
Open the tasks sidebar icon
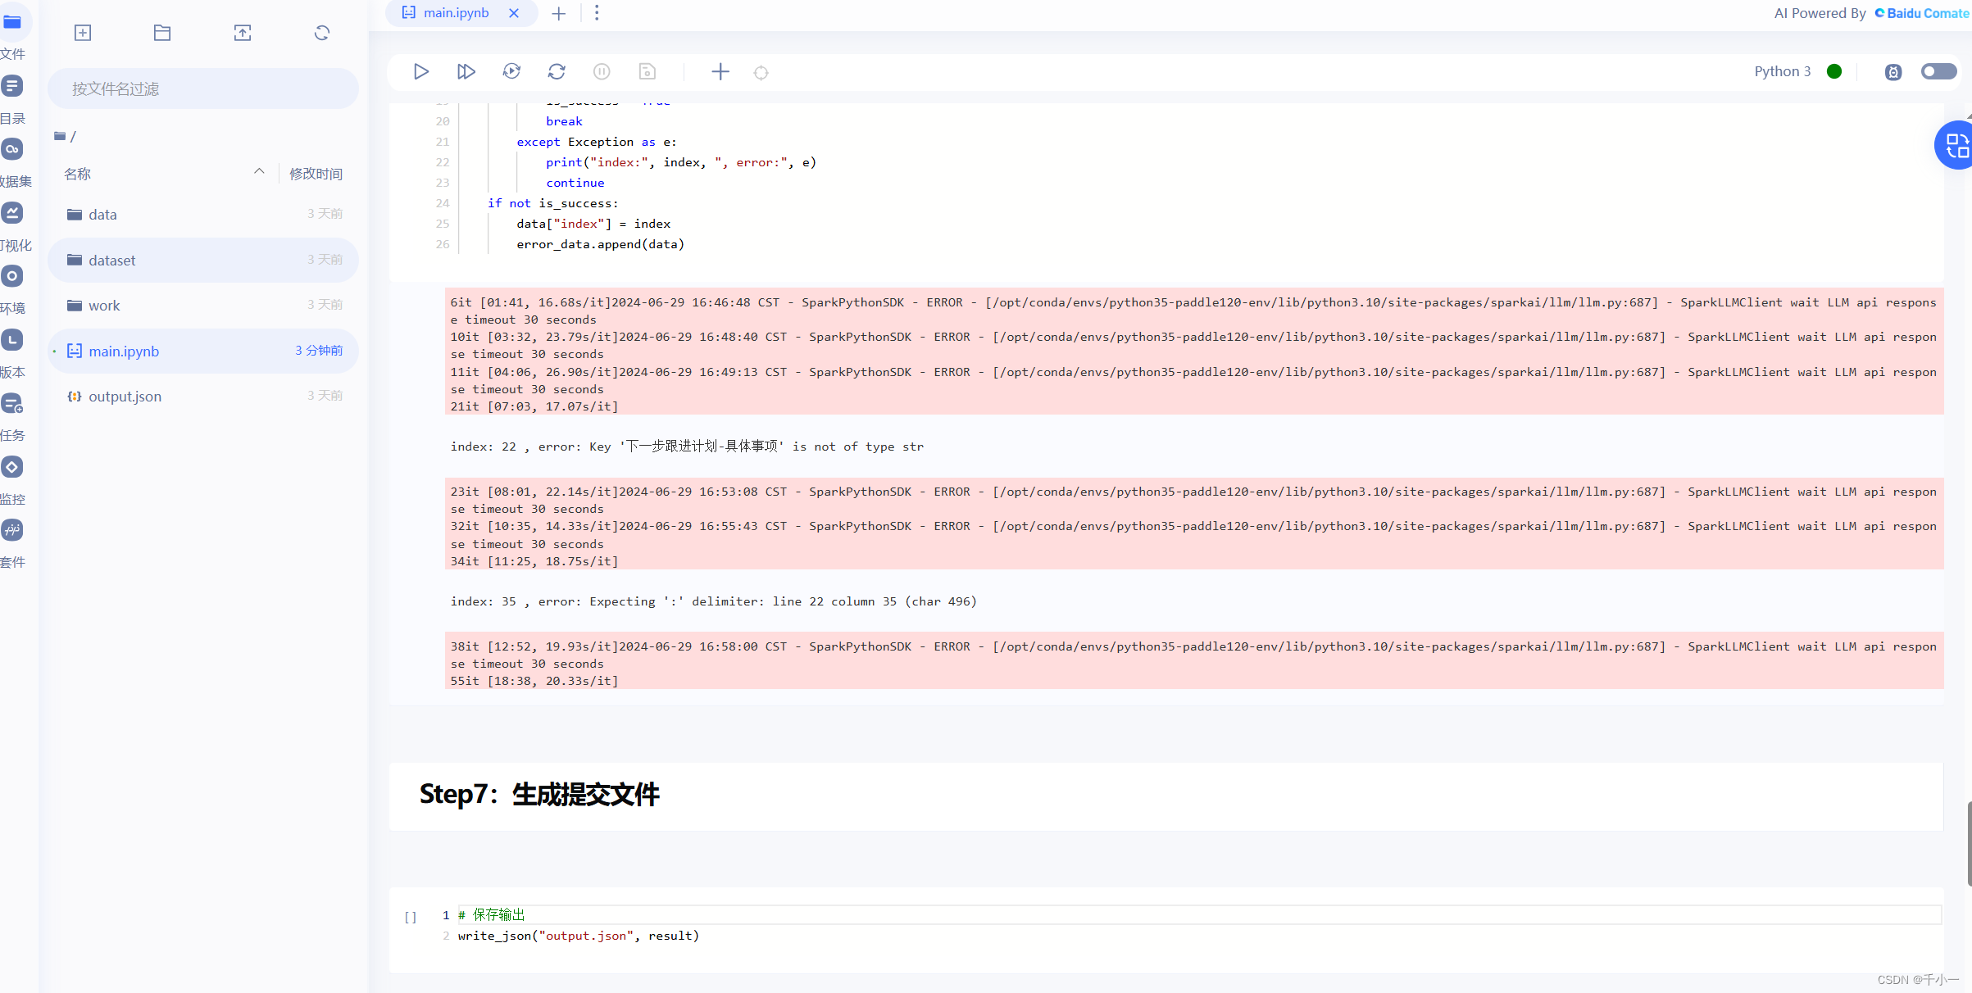click(12, 403)
